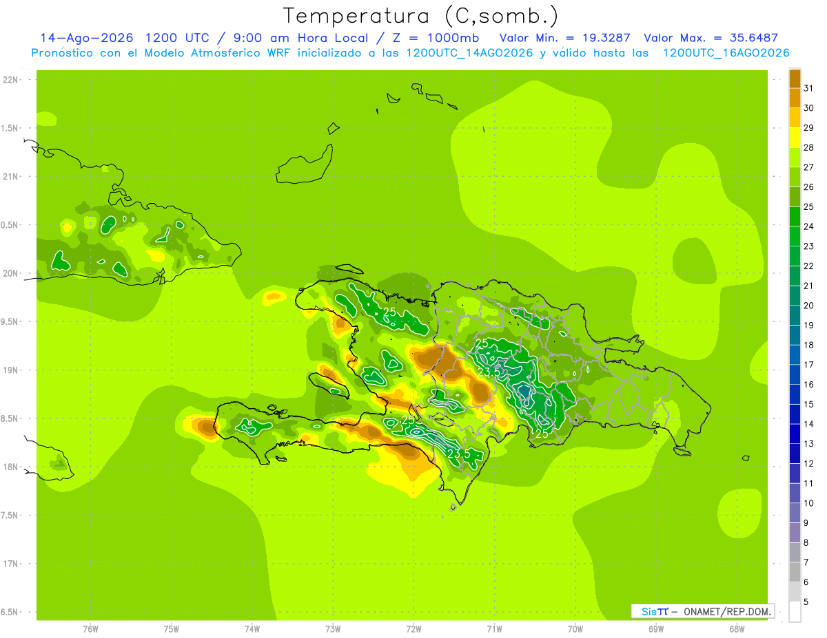Select the Valor Max. = 35.6487 readout

coord(710,38)
